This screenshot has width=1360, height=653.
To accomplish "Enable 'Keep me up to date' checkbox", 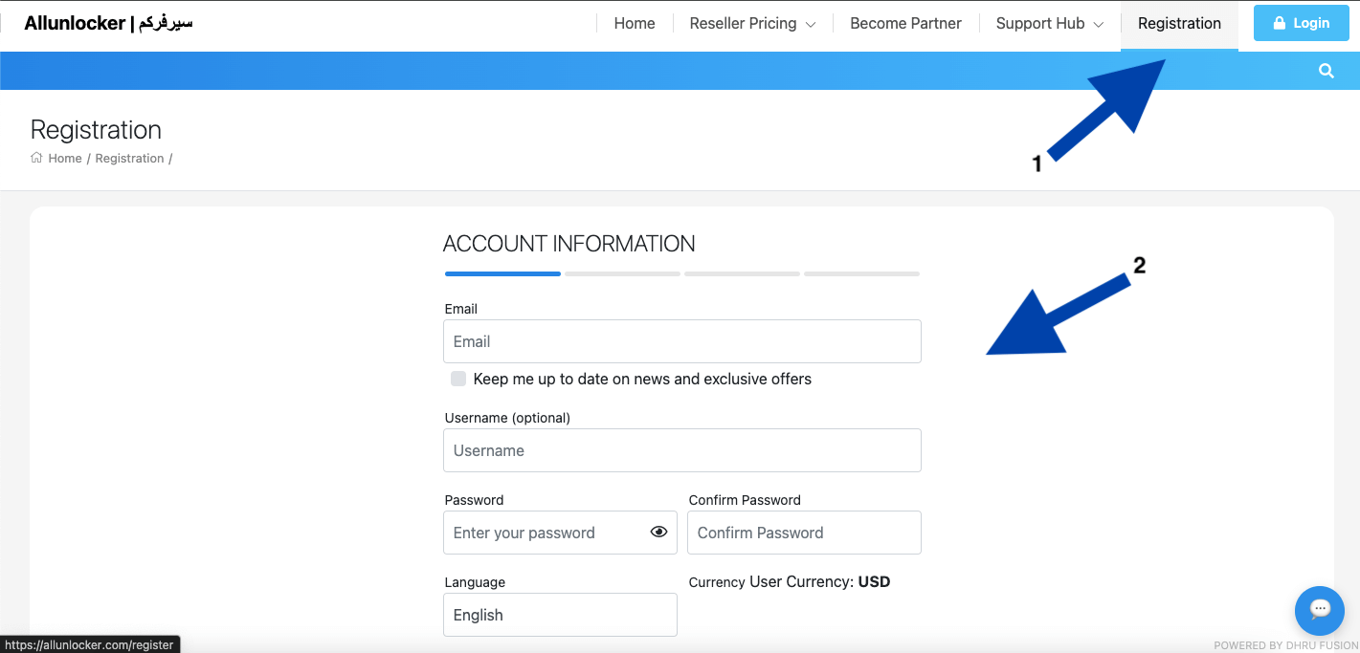I will (457, 379).
